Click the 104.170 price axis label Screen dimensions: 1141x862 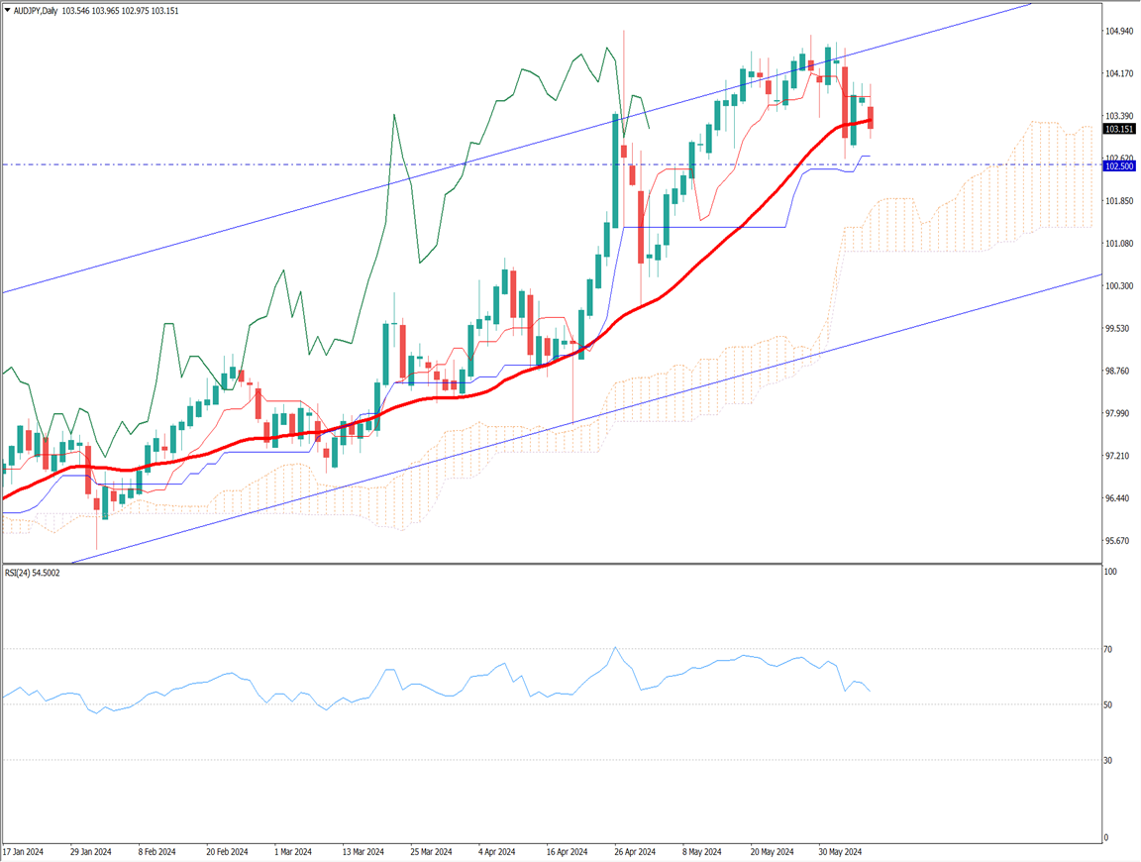click(1119, 74)
